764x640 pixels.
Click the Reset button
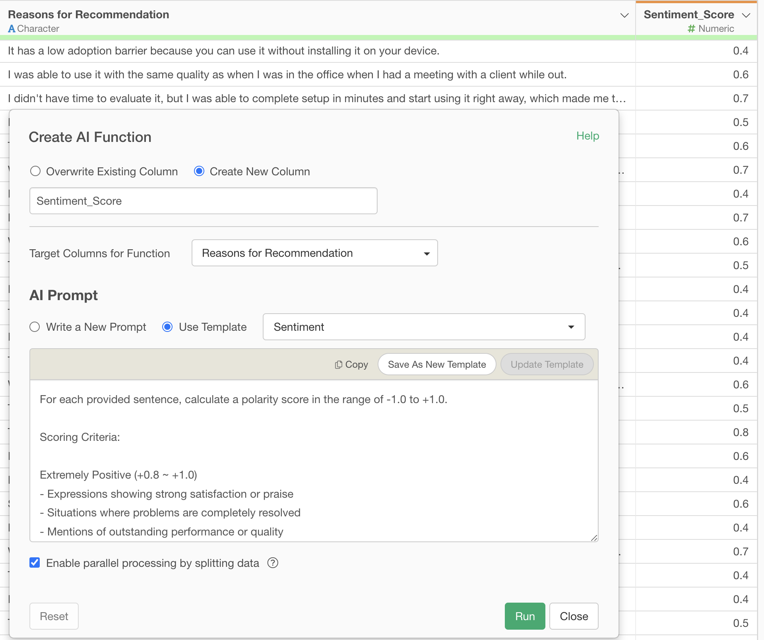(x=54, y=616)
